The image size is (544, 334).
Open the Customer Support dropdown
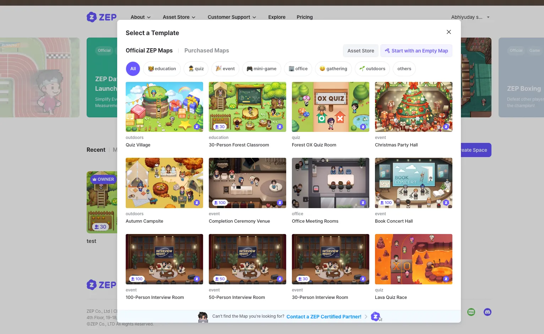tap(232, 17)
